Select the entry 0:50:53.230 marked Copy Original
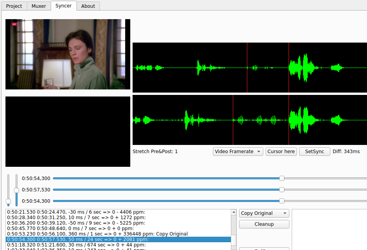Viewport: 367px width, 250px height. (x=118, y=234)
